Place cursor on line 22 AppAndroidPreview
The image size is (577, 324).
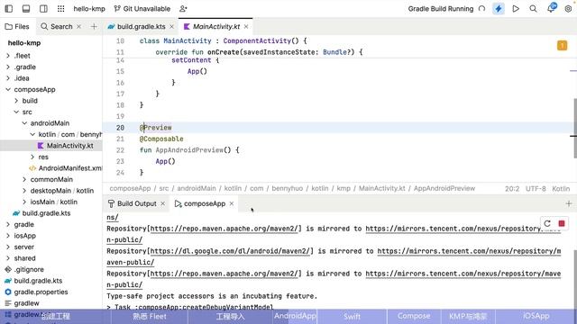tap(189, 150)
